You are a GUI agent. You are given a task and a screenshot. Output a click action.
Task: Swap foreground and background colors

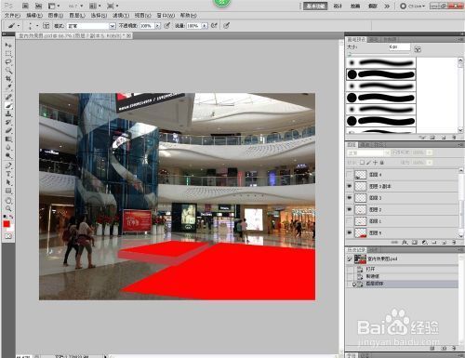pyautogui.click(x=11, y=217)
